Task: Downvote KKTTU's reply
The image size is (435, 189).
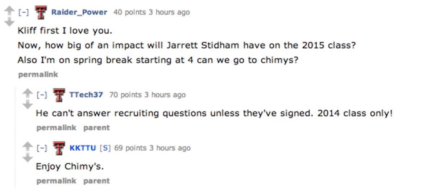Action: pos(27,158)
